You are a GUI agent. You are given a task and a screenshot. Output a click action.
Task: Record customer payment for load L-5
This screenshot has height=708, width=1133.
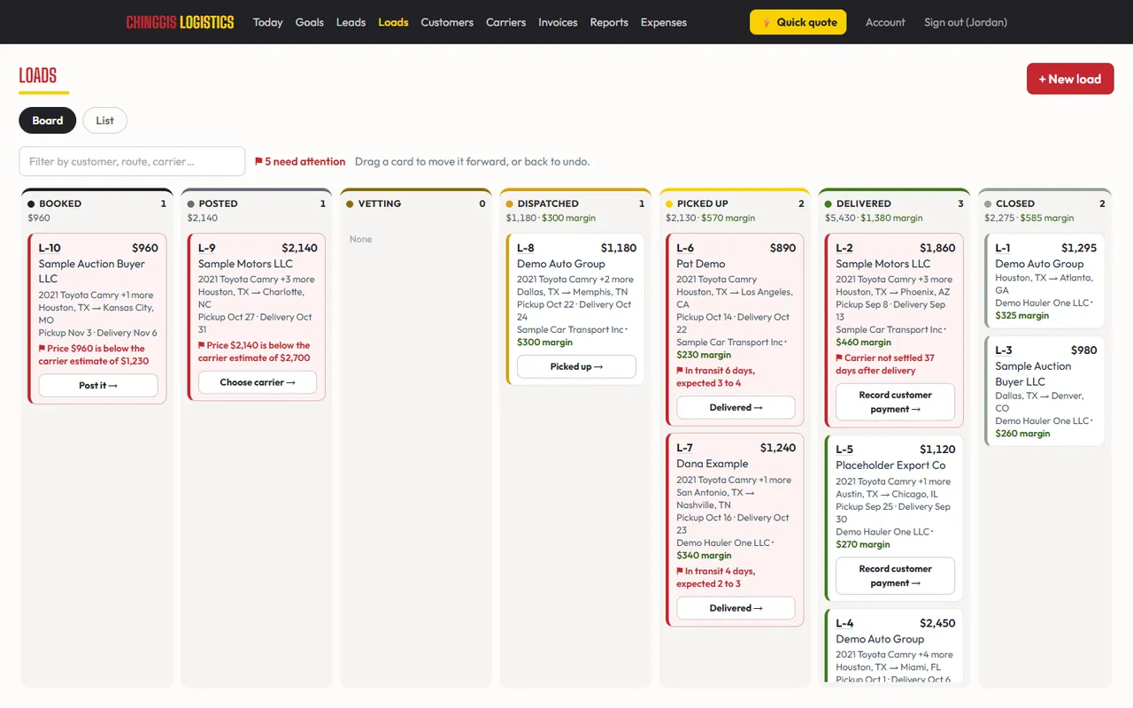click(x=895, y=575)
